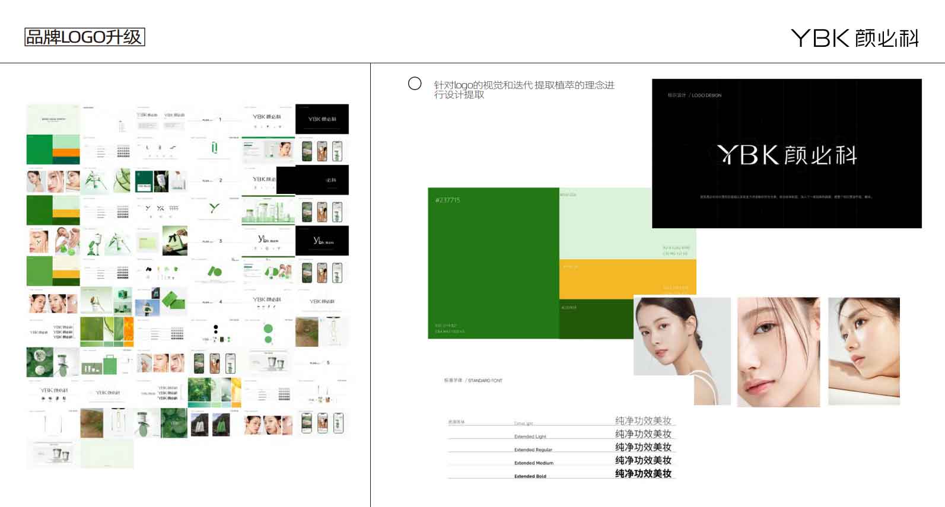Select the 'Extended Regular' font label

[533, 449]
